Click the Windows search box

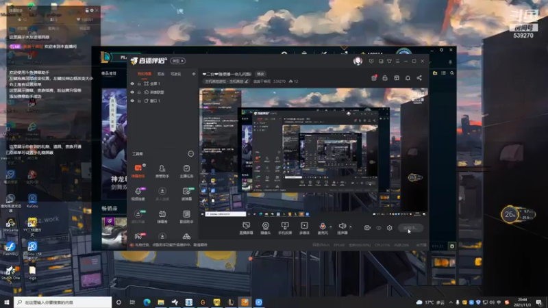point(63,302)
